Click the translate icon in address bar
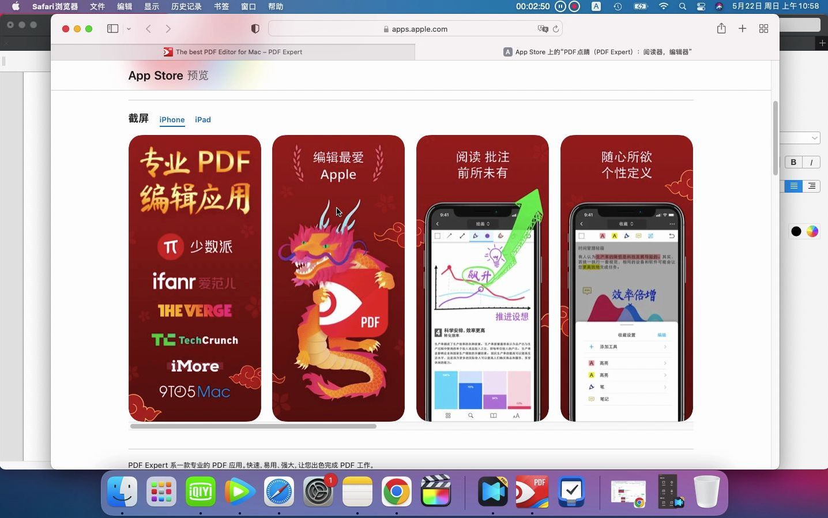 (x=542, y=29)
